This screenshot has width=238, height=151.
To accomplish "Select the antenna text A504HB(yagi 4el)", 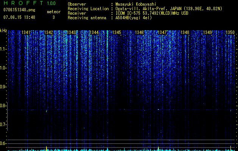I will tap(134, 18).
